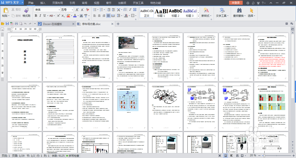Apply subscript X₂ formatting
This screenshot has height=158, width=296.
(63, 16)
